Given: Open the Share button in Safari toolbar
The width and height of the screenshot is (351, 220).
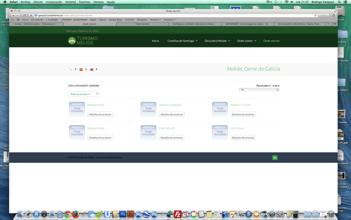Looking at the screenshot, I should 24,15.
